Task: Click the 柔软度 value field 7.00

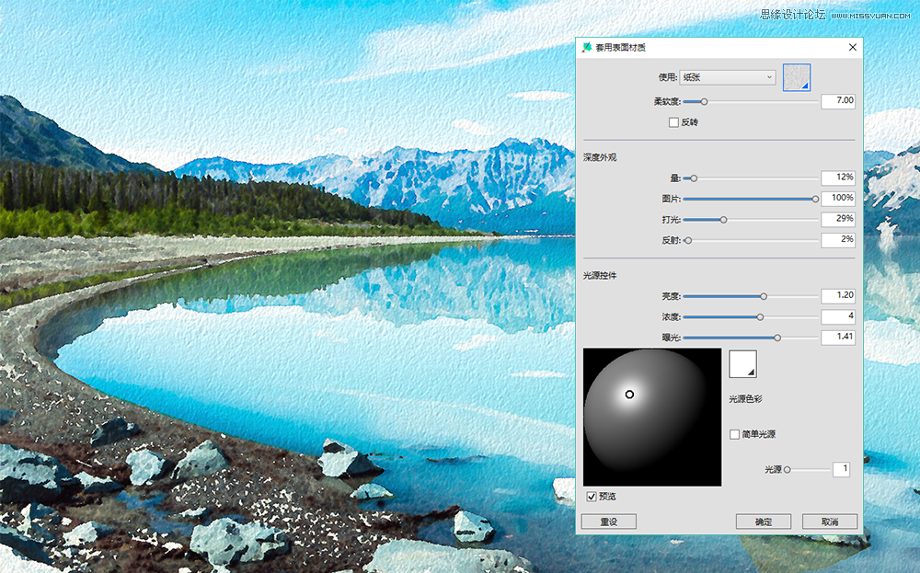Action: point(838,101)
